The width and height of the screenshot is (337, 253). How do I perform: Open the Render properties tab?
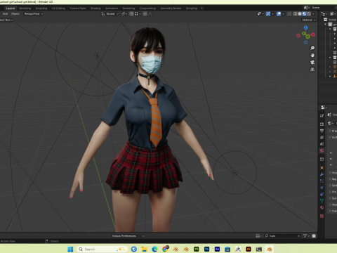click(322, 124)
